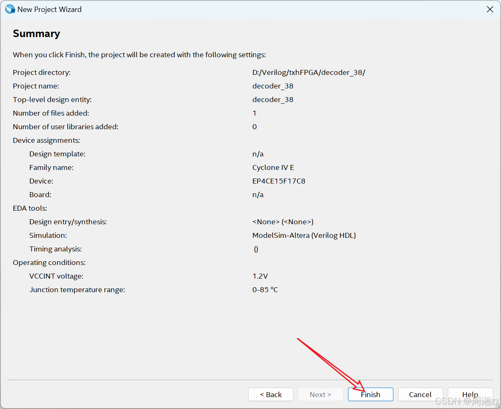Click the 'Family name:' label
The height and width of the screenshot is (409, 501).
click(51, 167)
